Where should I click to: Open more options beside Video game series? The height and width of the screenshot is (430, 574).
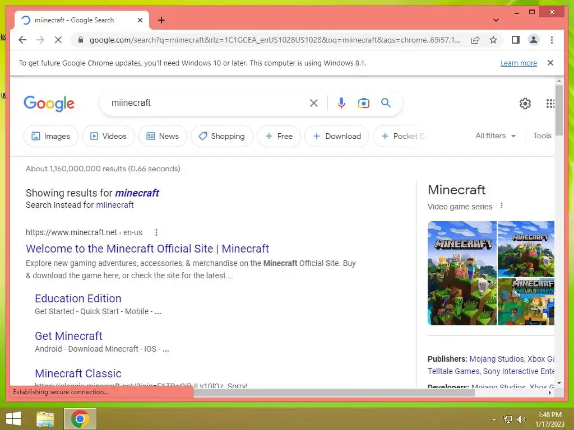tap(502, 206)
